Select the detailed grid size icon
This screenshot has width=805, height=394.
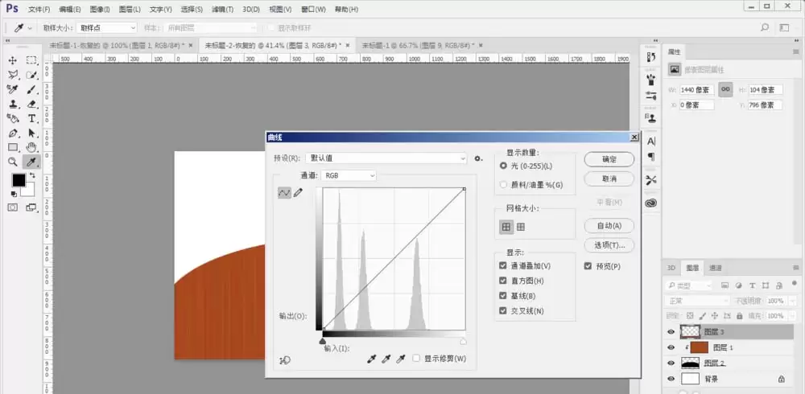[521, 227]
